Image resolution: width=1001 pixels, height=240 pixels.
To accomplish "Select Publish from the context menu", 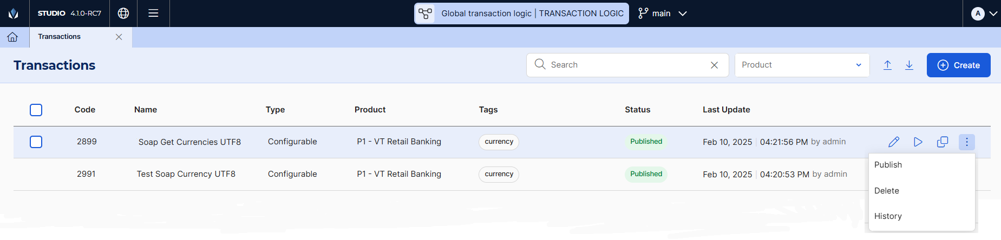I will (888, 165).
